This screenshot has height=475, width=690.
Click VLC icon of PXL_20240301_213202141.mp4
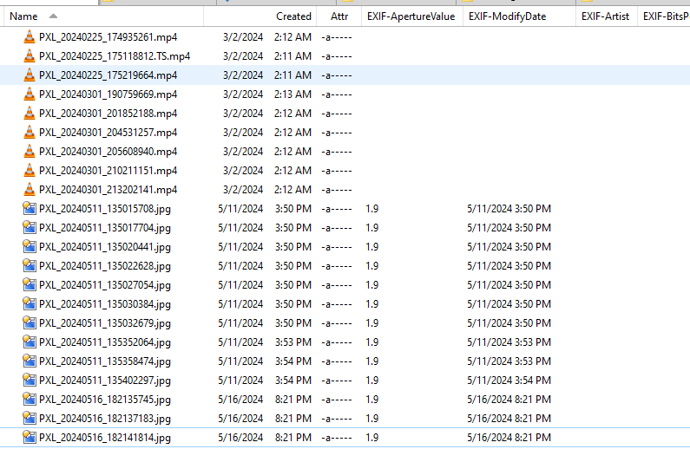(x=29, y=189)
